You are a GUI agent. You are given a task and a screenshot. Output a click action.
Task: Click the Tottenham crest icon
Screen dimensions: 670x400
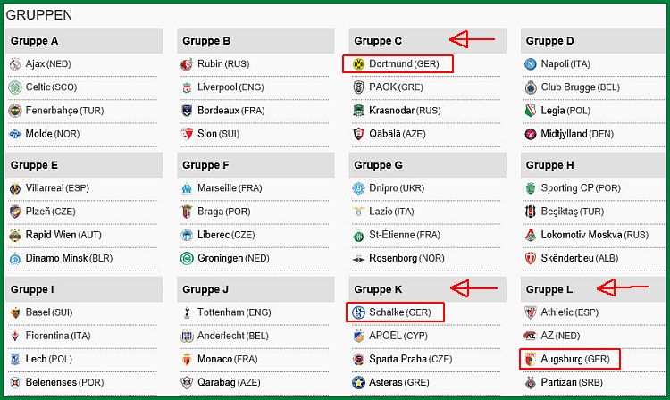tap(187, 312)
